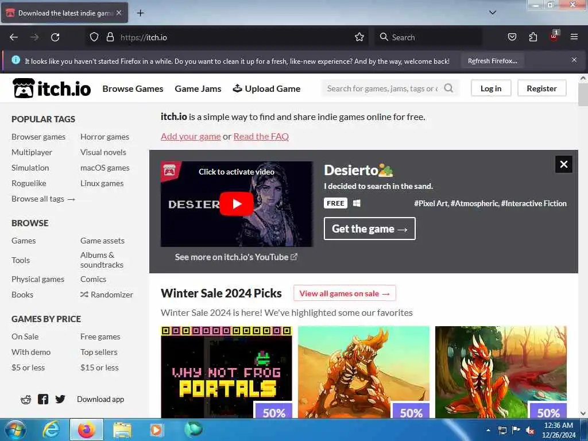Open the Windows Start menu

[14, 430]
